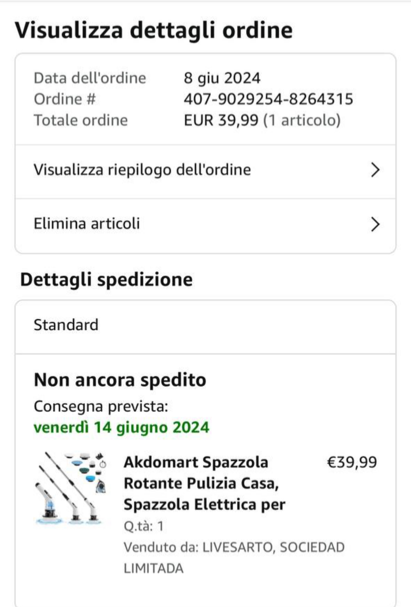Viewport: 411px width, 607px height.
Task: Click the Non ancora spedito status heading
Action: pyautogui.click(x=120, y=380)
